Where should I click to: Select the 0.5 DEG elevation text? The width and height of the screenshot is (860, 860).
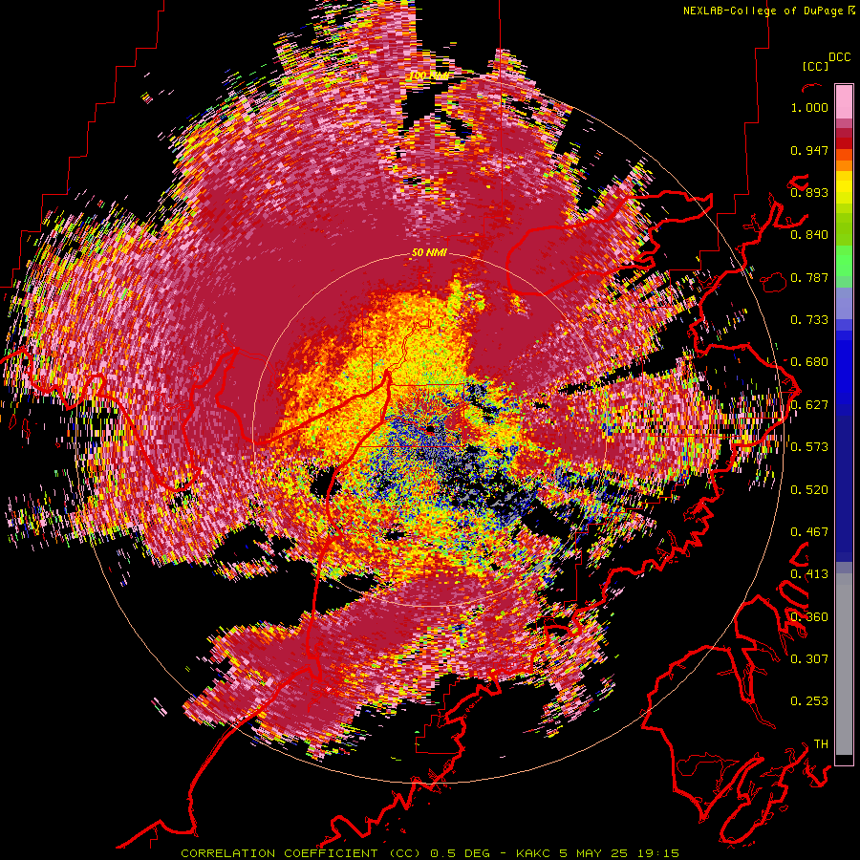tap(460, 853)
